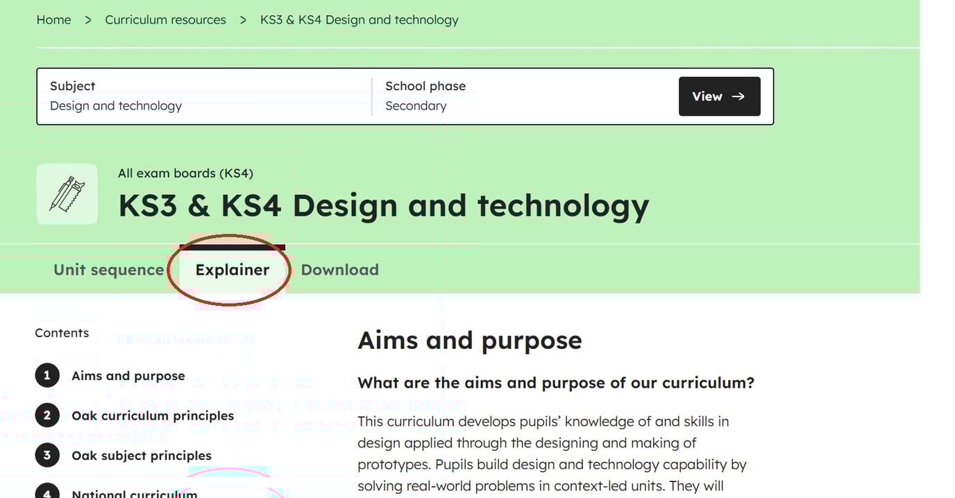Click the numbered circle 1 next to Aims and purpose
Viewport: 955px width, 498px height.
pyautogui.click(x=47, y=375)
